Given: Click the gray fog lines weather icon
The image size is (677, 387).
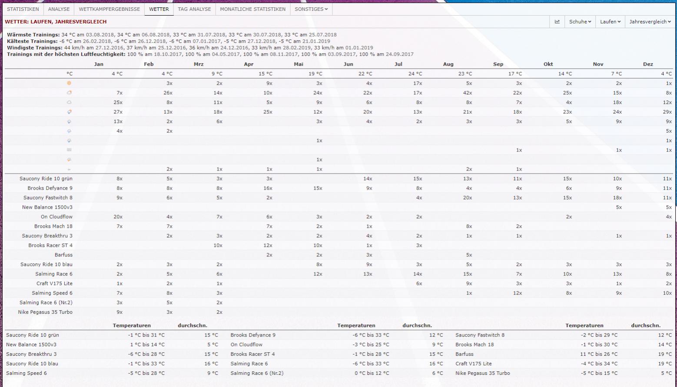Looking at the screenshot, I should [x=69, y=150].
